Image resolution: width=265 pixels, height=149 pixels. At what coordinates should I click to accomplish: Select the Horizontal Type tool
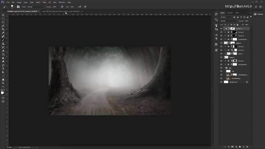(x=3, y=69)
